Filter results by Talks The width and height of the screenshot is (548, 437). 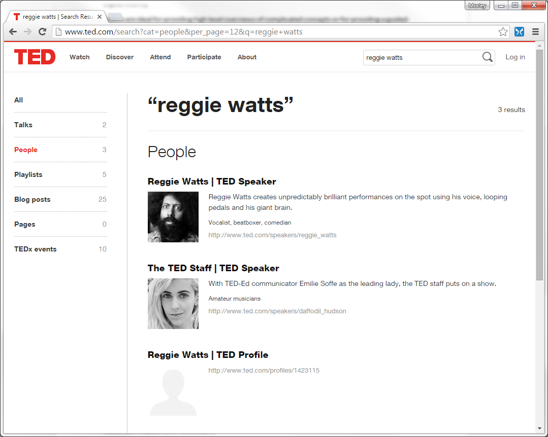tap(23, 125)
